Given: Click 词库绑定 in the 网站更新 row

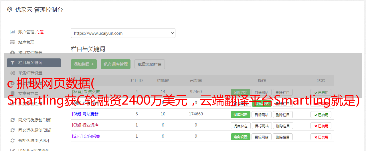Looking at the screenshot, I should tap(241, 115).
